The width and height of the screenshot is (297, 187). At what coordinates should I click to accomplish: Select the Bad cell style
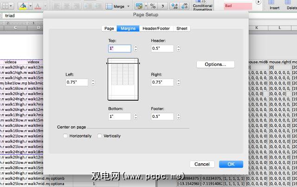[238, 6]
